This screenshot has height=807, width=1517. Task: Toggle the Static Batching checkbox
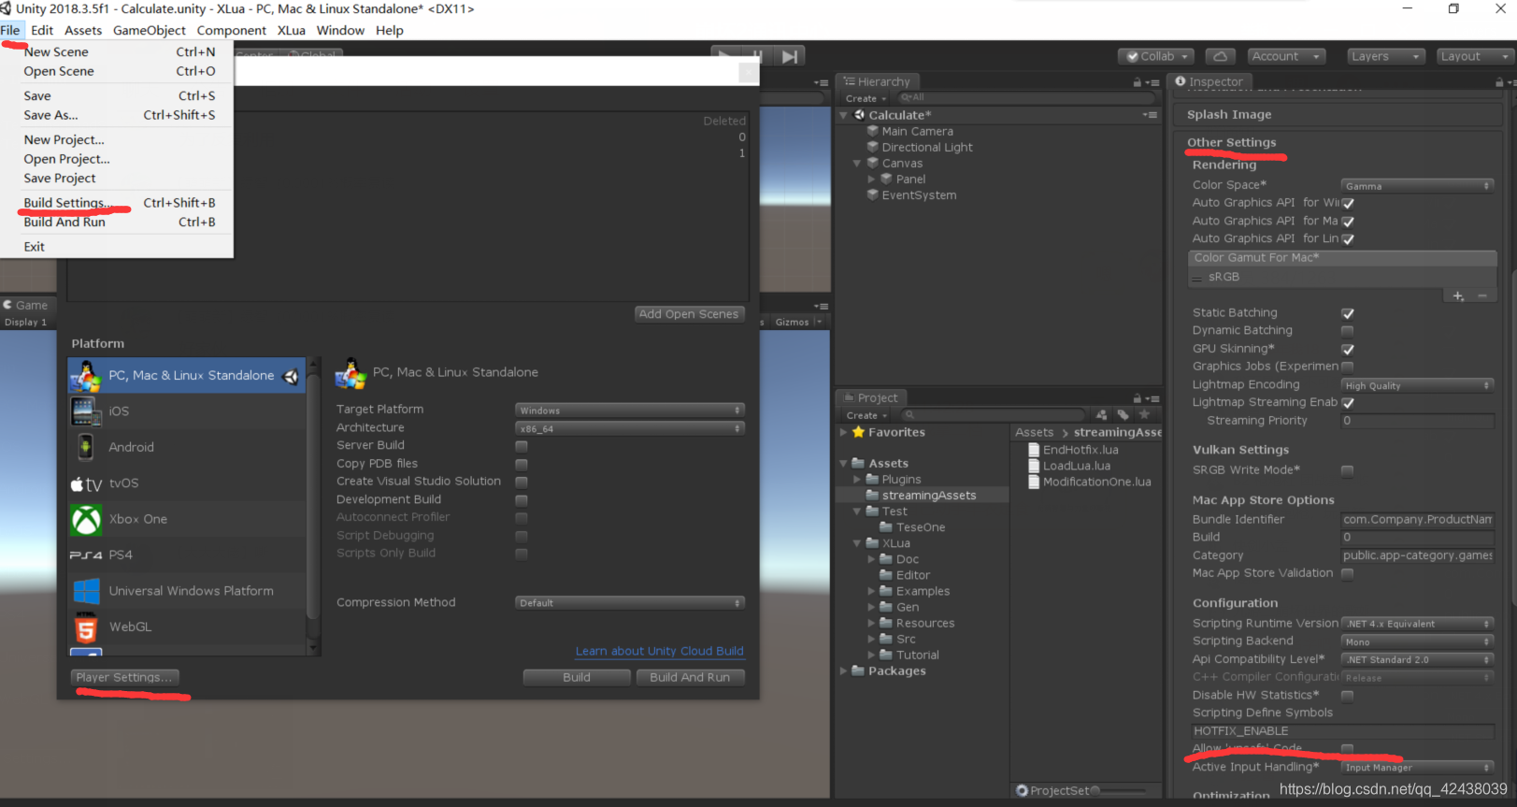1348,313
